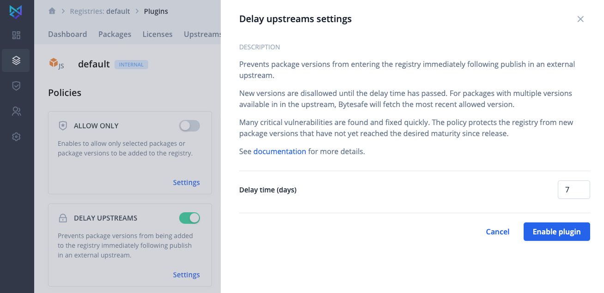Open the Licenses tab
The height and width of the screenshot is (293, 604).
(157, 34)
